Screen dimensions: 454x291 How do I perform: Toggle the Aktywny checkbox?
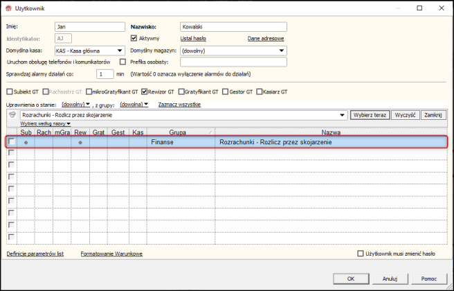pyautogui.click(x=134, y=38)
